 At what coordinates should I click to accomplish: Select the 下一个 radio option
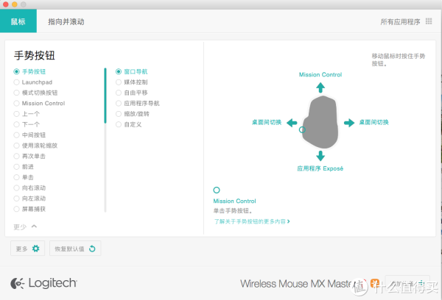[x=16, y=124]
